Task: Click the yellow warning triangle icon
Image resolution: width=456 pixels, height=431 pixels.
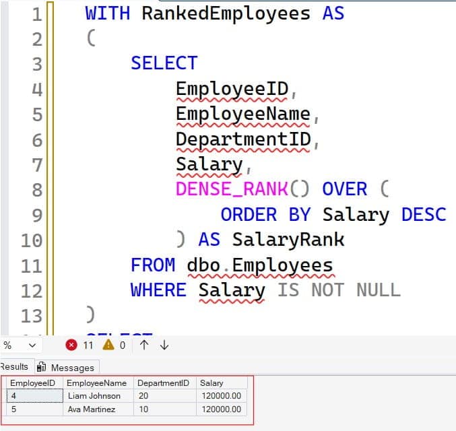Action: [x=108, y=345]
